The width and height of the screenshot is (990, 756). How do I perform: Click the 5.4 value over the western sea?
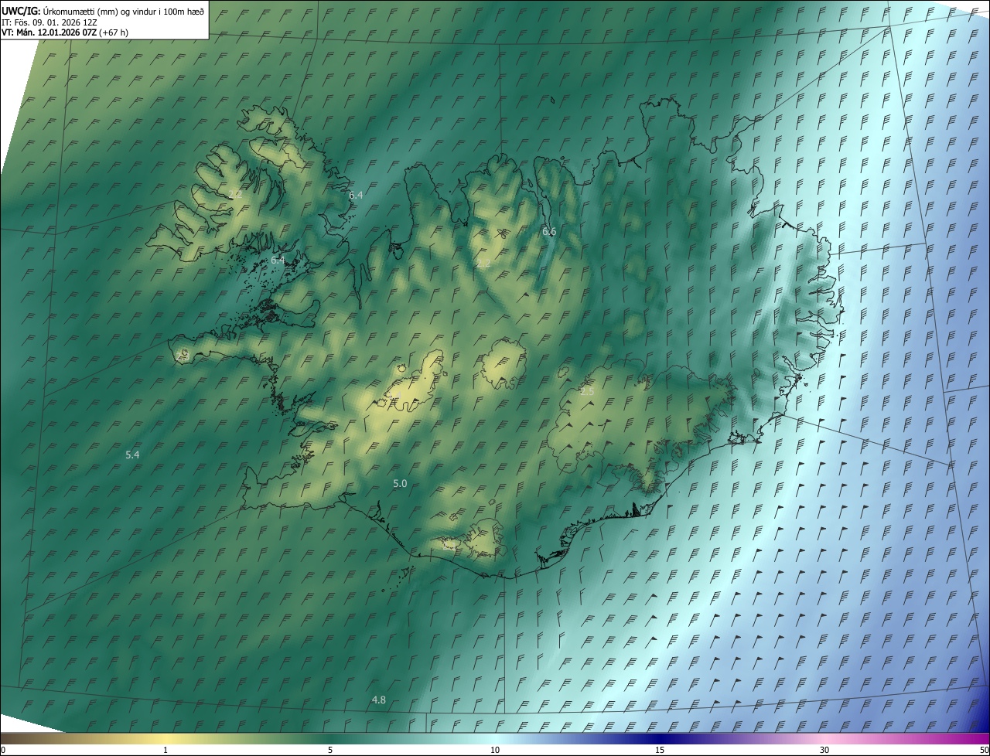[132, 455]
